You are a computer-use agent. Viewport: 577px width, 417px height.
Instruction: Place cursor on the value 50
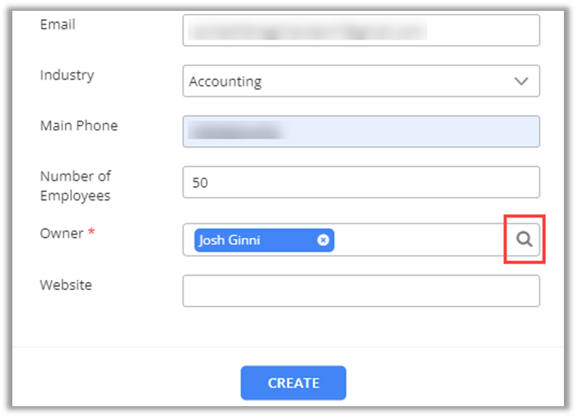tap(200, 183)
